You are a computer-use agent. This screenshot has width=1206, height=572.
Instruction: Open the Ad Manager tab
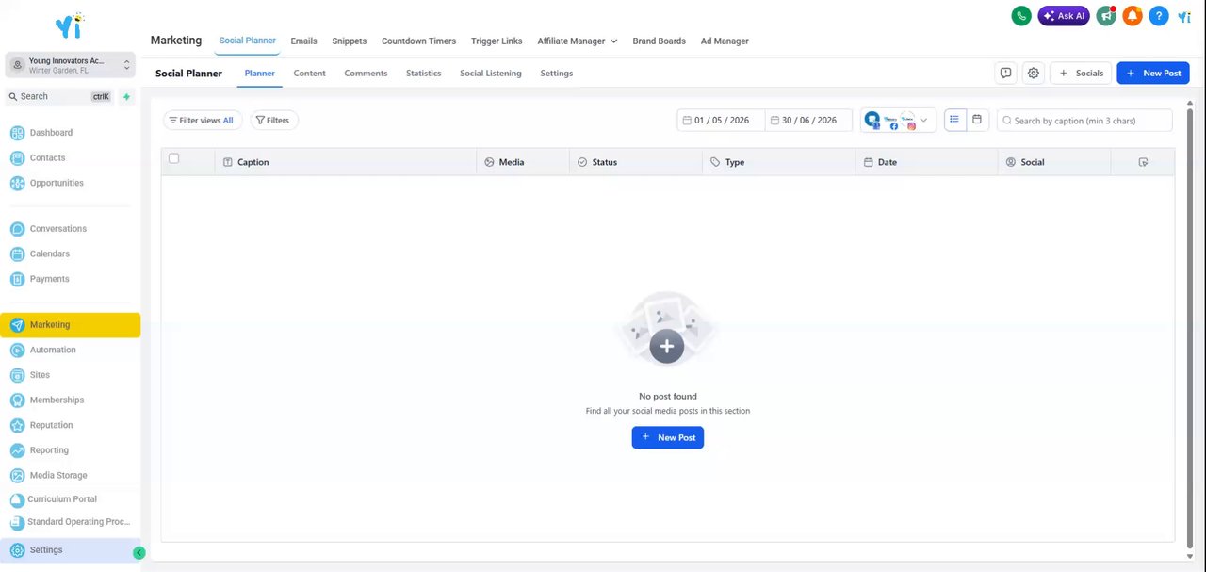(725, 41)
